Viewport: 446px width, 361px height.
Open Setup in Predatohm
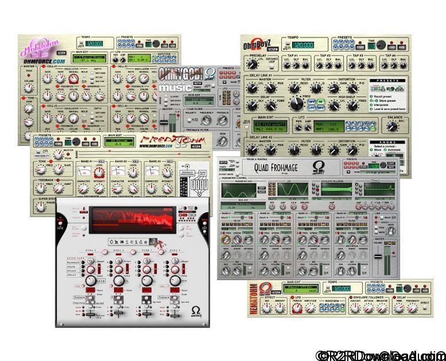[x=195, y=146]
